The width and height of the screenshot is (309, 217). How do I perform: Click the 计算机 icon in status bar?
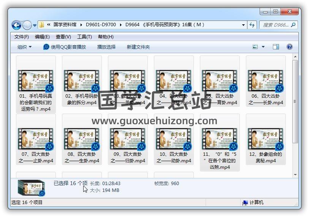click(245, 203)
